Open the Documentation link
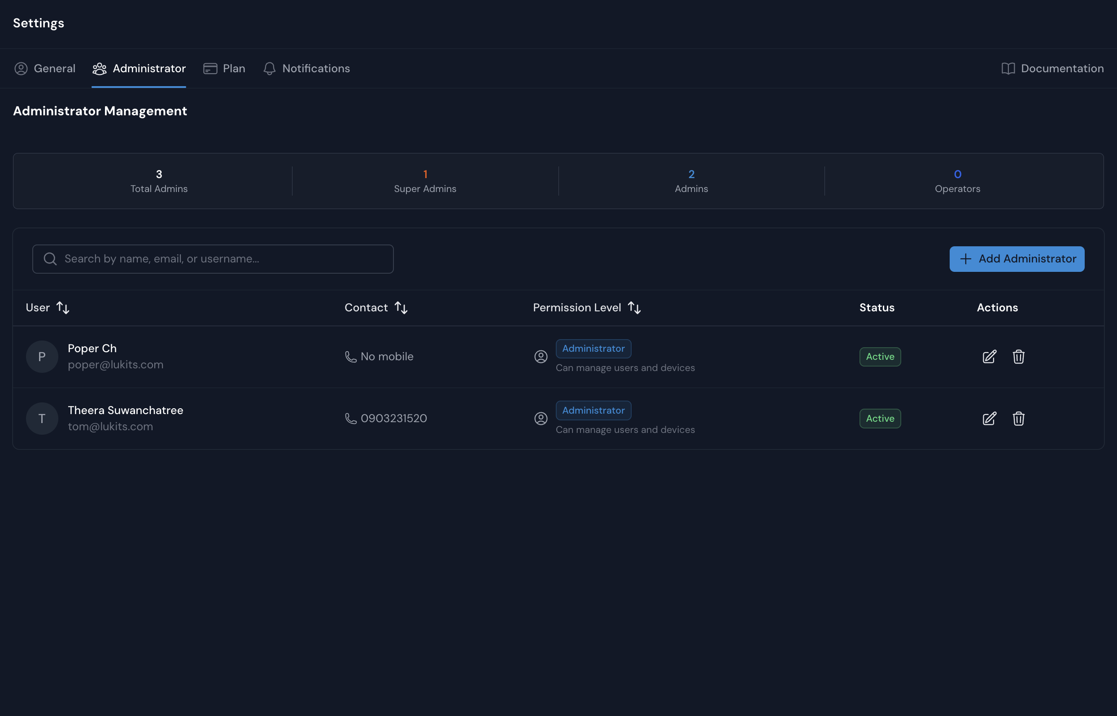 tap(1062, 68)
